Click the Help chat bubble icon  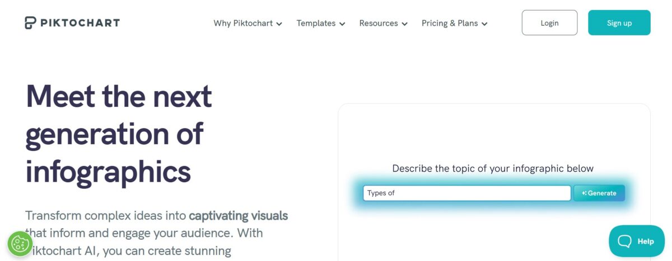624,241
